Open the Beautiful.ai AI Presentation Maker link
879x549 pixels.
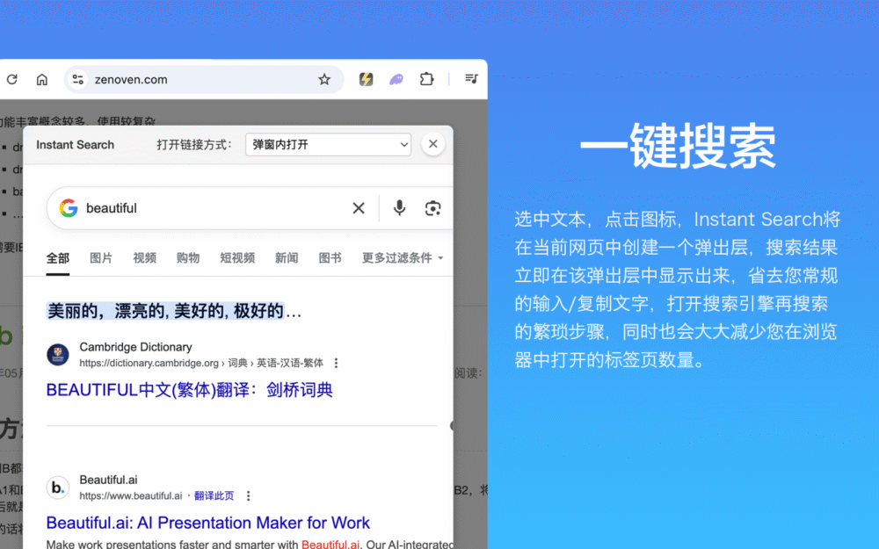[x=208, y=523]
